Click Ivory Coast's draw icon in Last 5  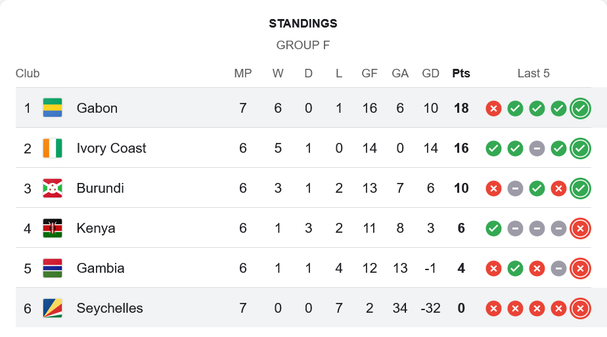pyautogui.click(x=537, y=148)
